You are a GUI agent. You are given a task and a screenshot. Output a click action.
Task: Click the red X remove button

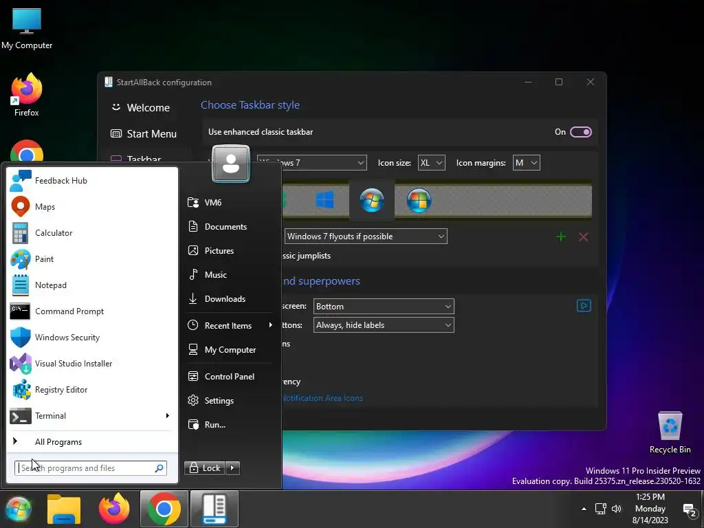click(x=583, y=236)
